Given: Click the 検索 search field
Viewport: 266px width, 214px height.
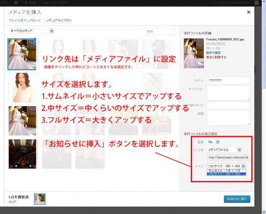Looking at the screenshot, I should click(160, 31).
